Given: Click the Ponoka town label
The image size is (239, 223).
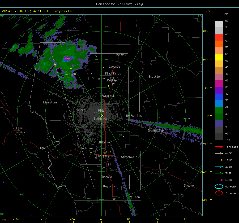Looking at the screenshot, I should click(x=121, y=55).
